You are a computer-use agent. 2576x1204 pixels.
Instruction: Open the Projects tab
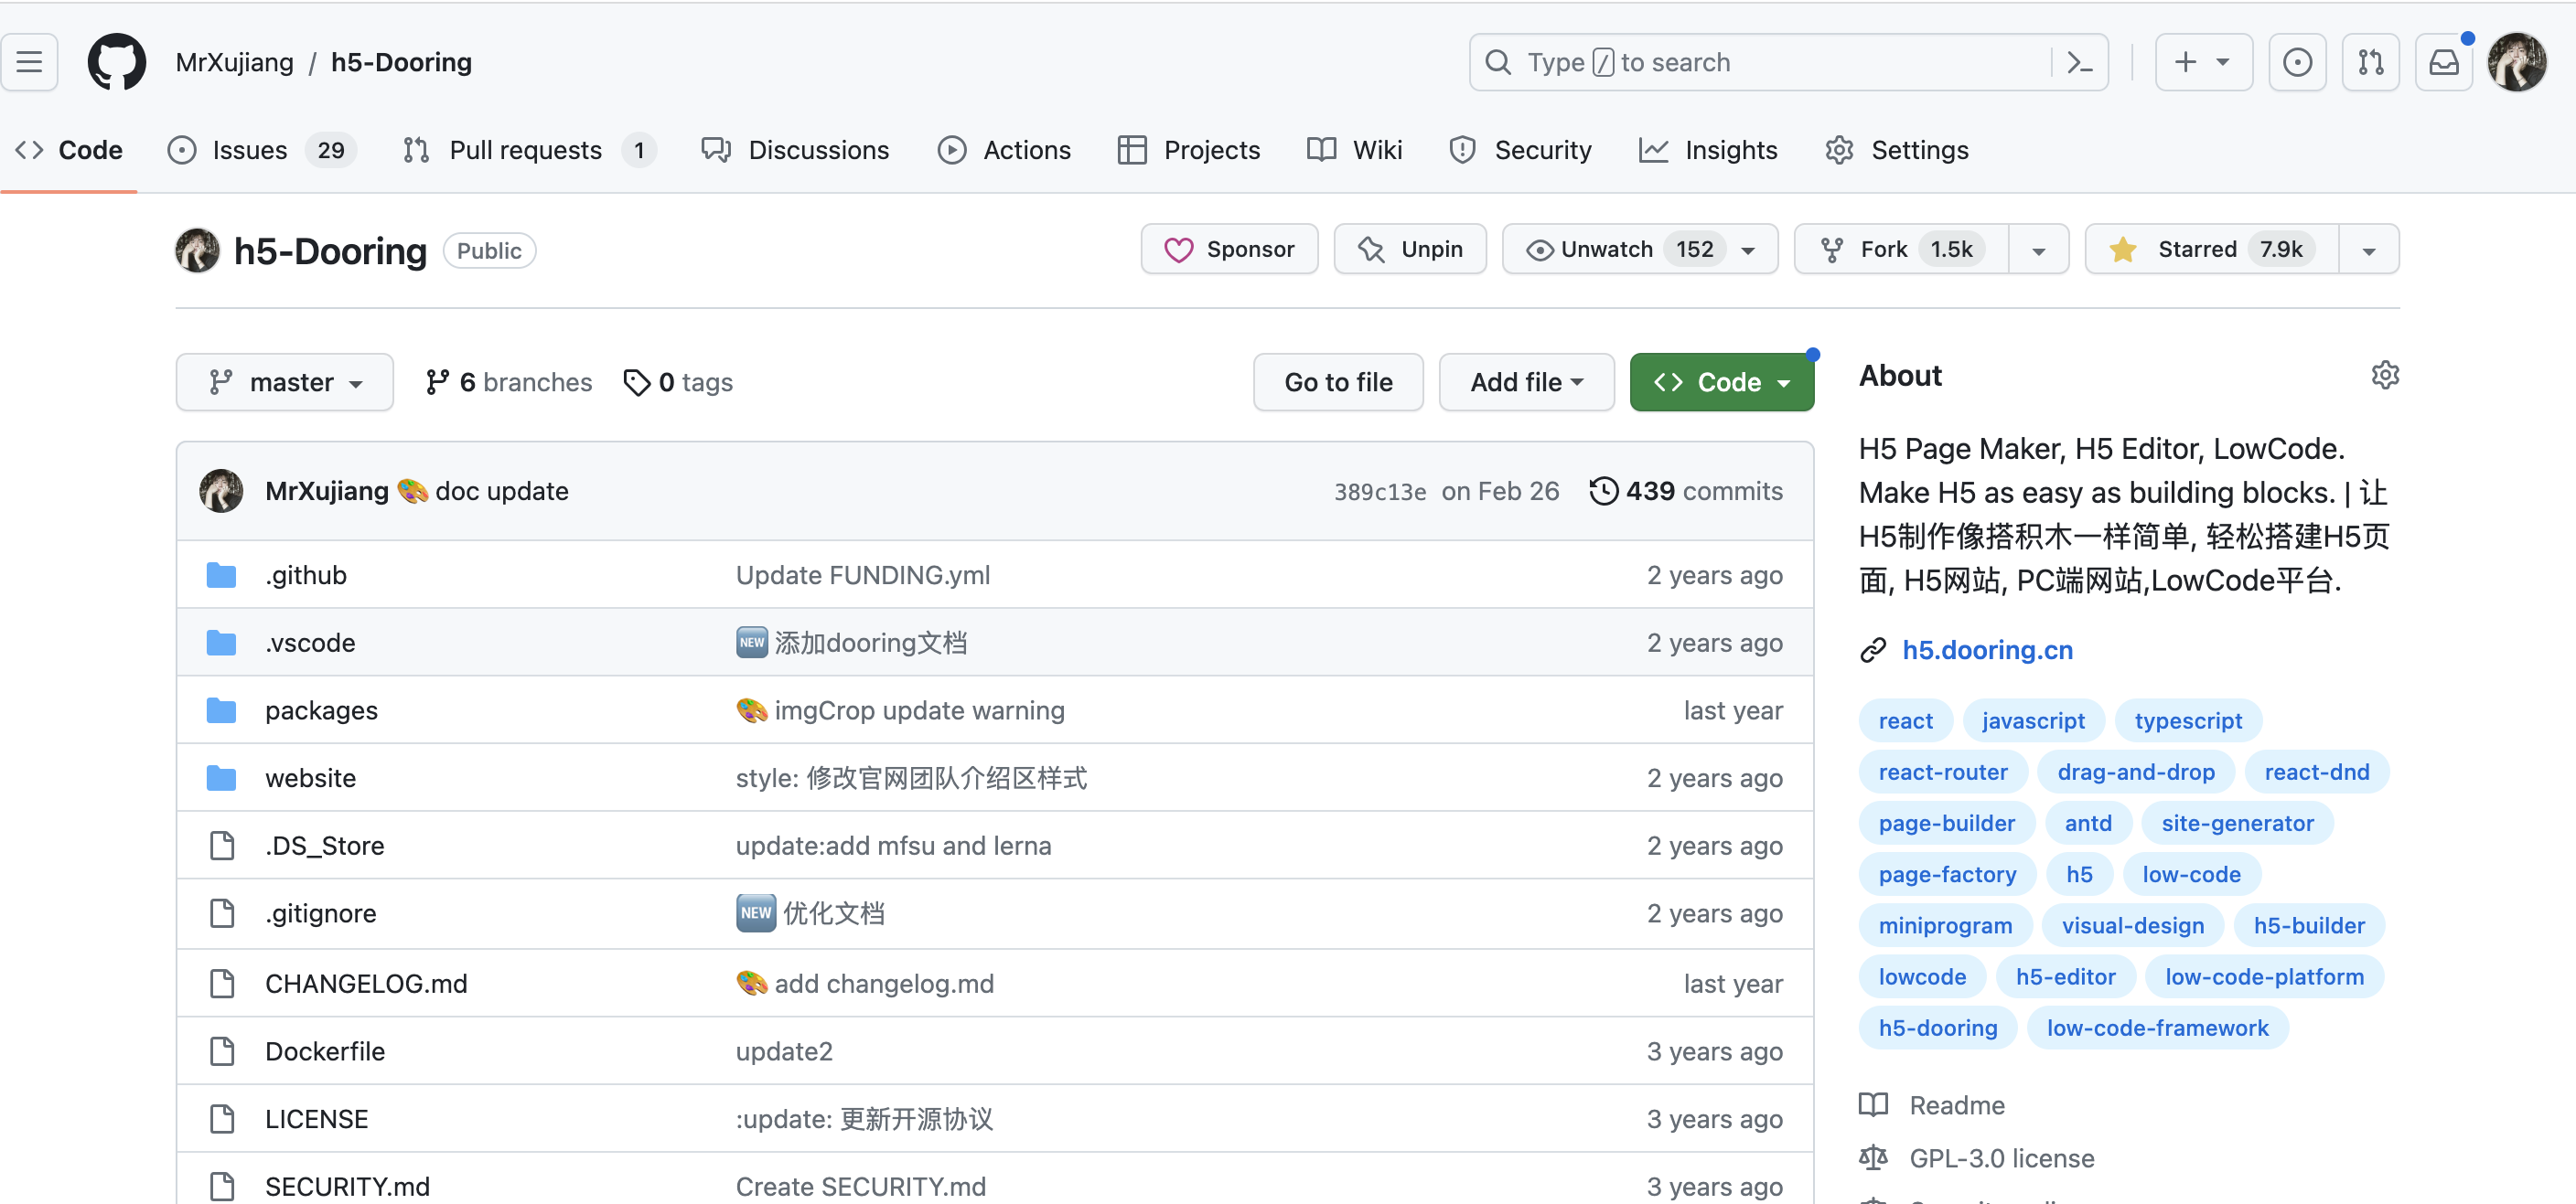point(1189,150)
